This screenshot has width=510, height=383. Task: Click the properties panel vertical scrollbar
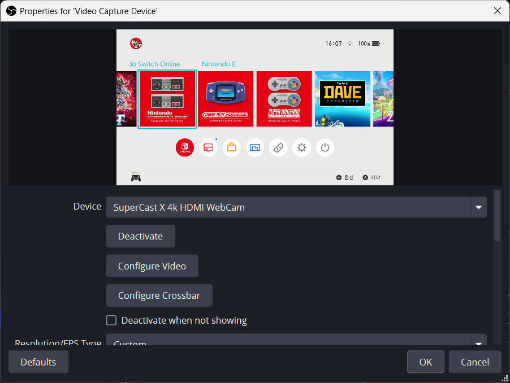pos(497,216)
